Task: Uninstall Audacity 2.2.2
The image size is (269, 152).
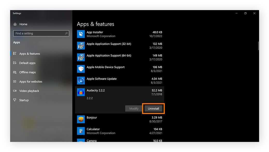Action: click(x=153, y=108)
